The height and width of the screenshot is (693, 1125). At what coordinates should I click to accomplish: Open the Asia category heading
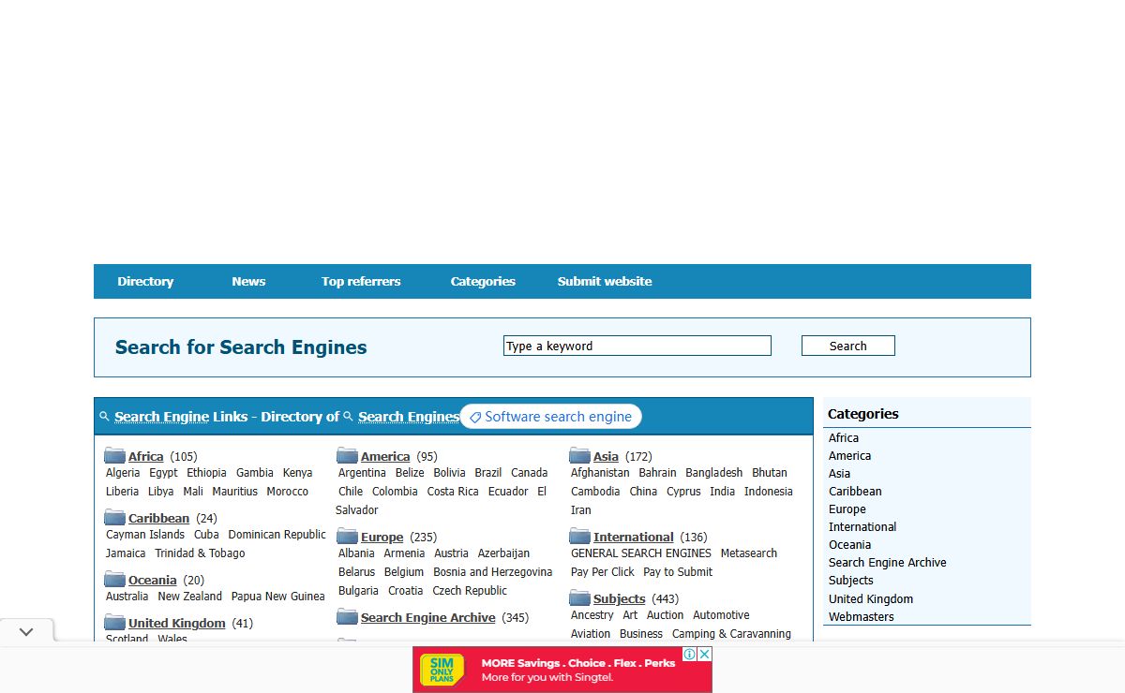click(606, 456)
